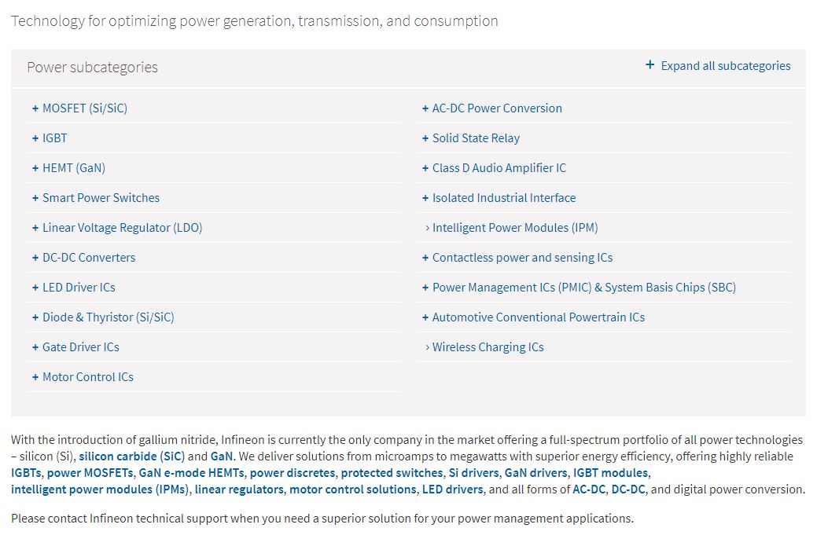Click the arrow icon beside Wireless Charging ICs
This screenshot has width=817, height=539.
pos(427,347)
